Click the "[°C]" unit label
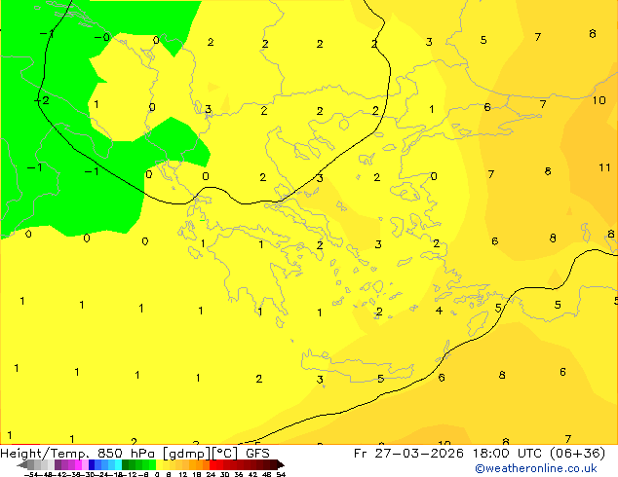 pyautogui.click(x=225, y=454)
